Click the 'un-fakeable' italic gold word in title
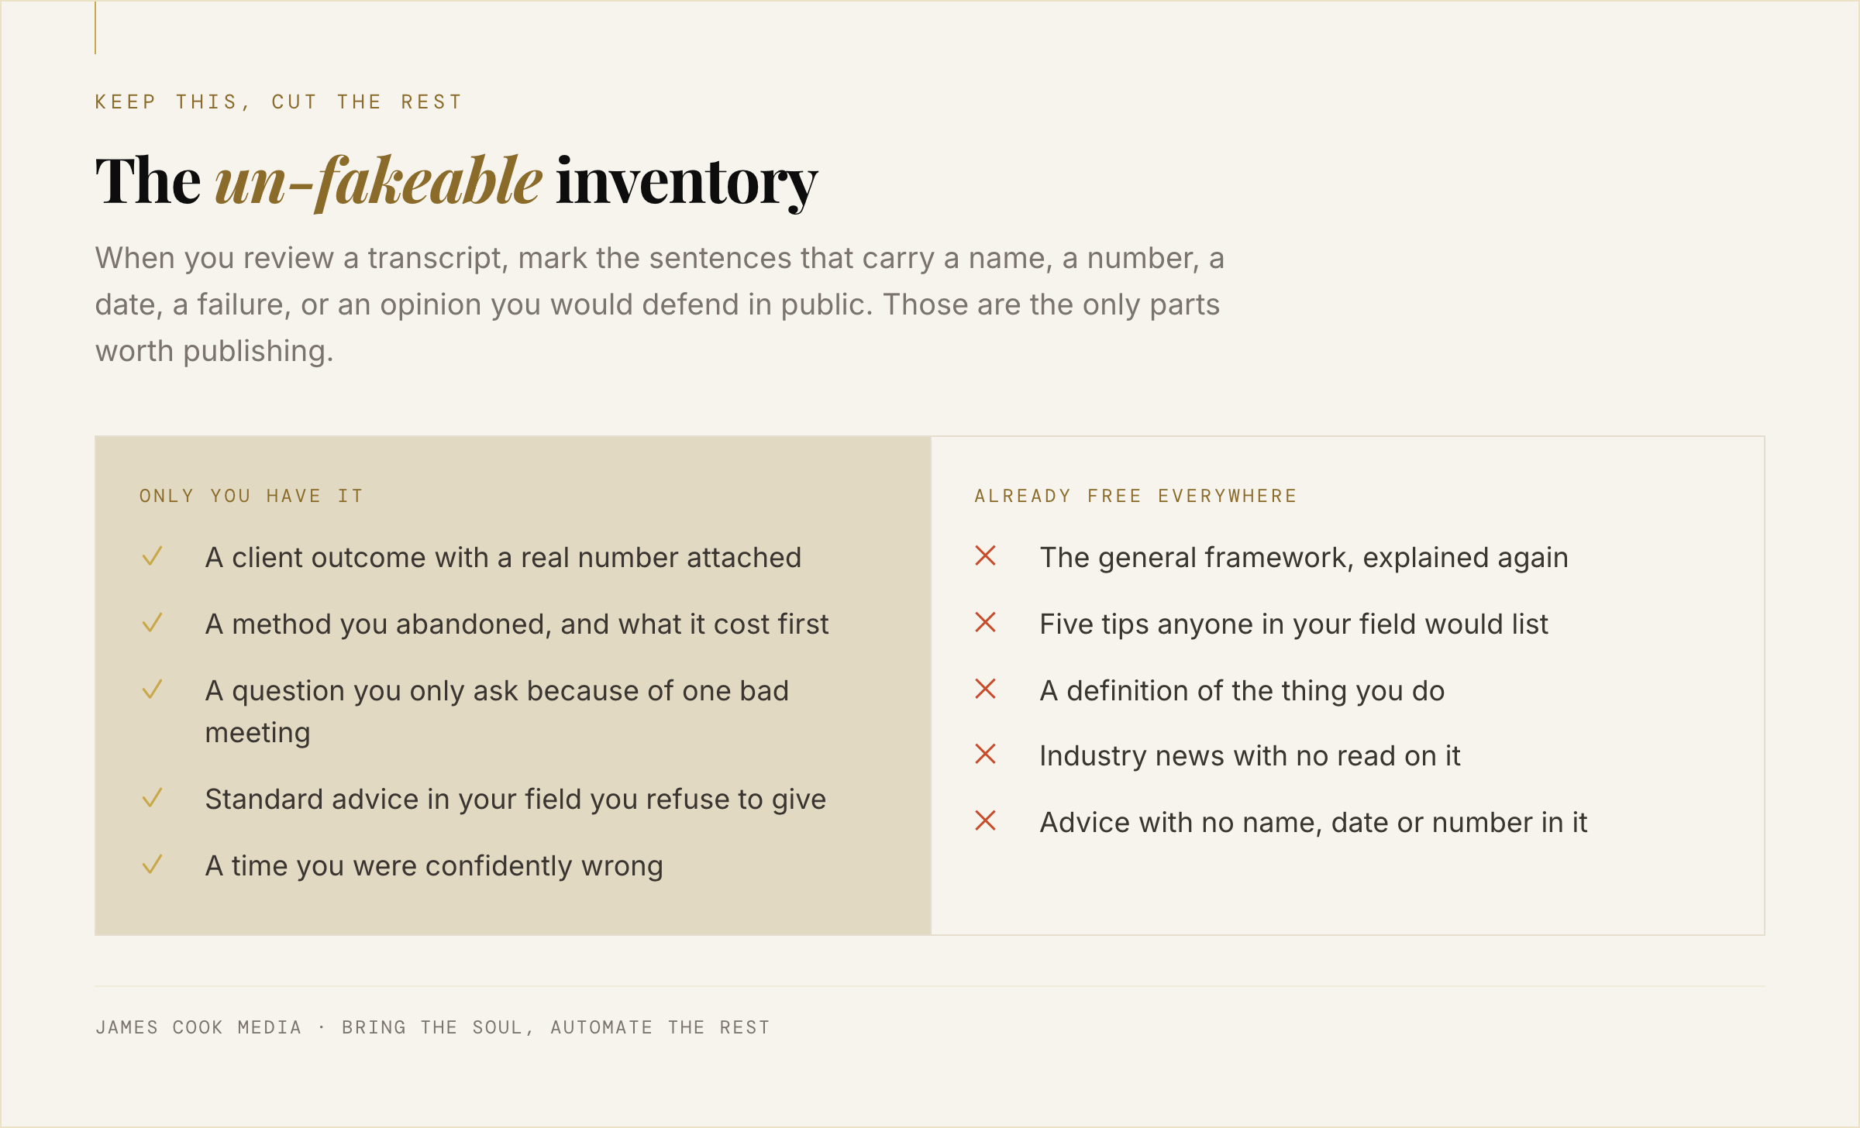 [378, 181]
